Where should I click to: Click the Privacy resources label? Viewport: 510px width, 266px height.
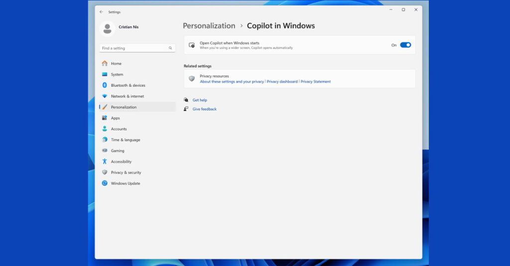[x=214, y=76]
